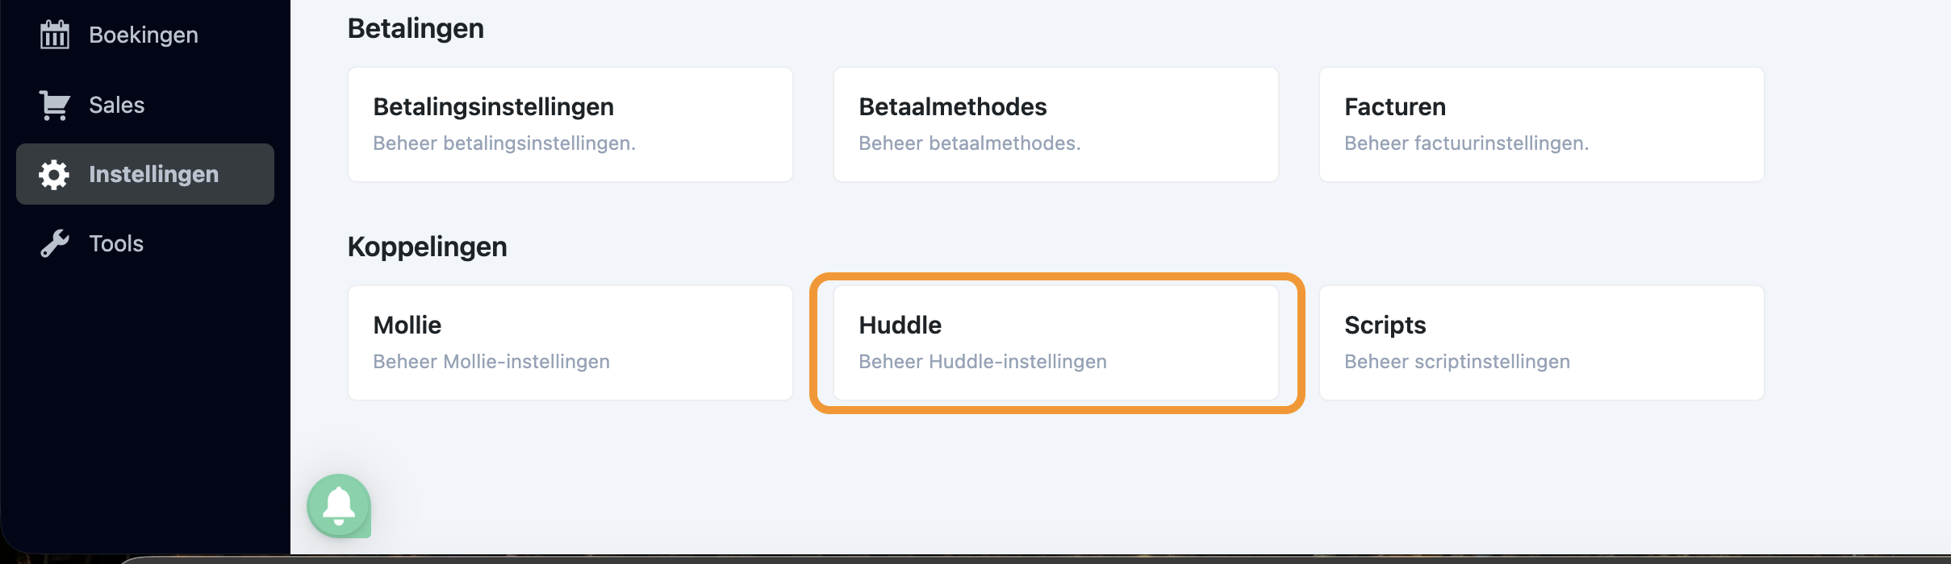Open the Facturen settings card
The image size is (1951, 564).
click(x=1541, y=124)
